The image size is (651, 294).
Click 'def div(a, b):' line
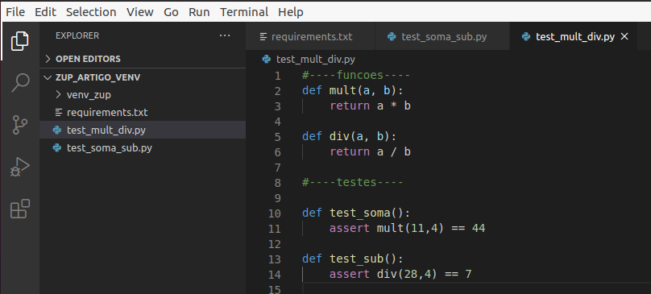pos(350,136)
